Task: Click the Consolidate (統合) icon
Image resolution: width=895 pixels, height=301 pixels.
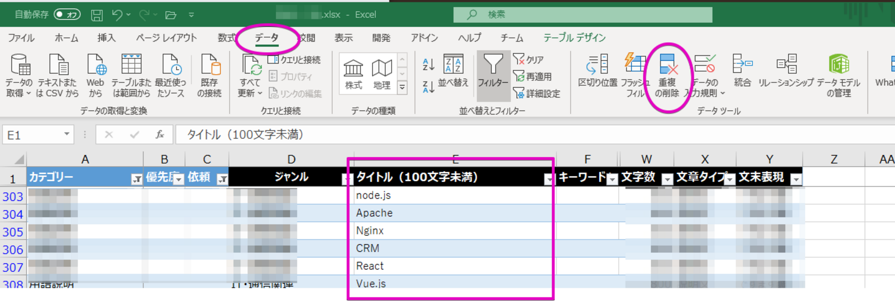Action: pos(743,64)
